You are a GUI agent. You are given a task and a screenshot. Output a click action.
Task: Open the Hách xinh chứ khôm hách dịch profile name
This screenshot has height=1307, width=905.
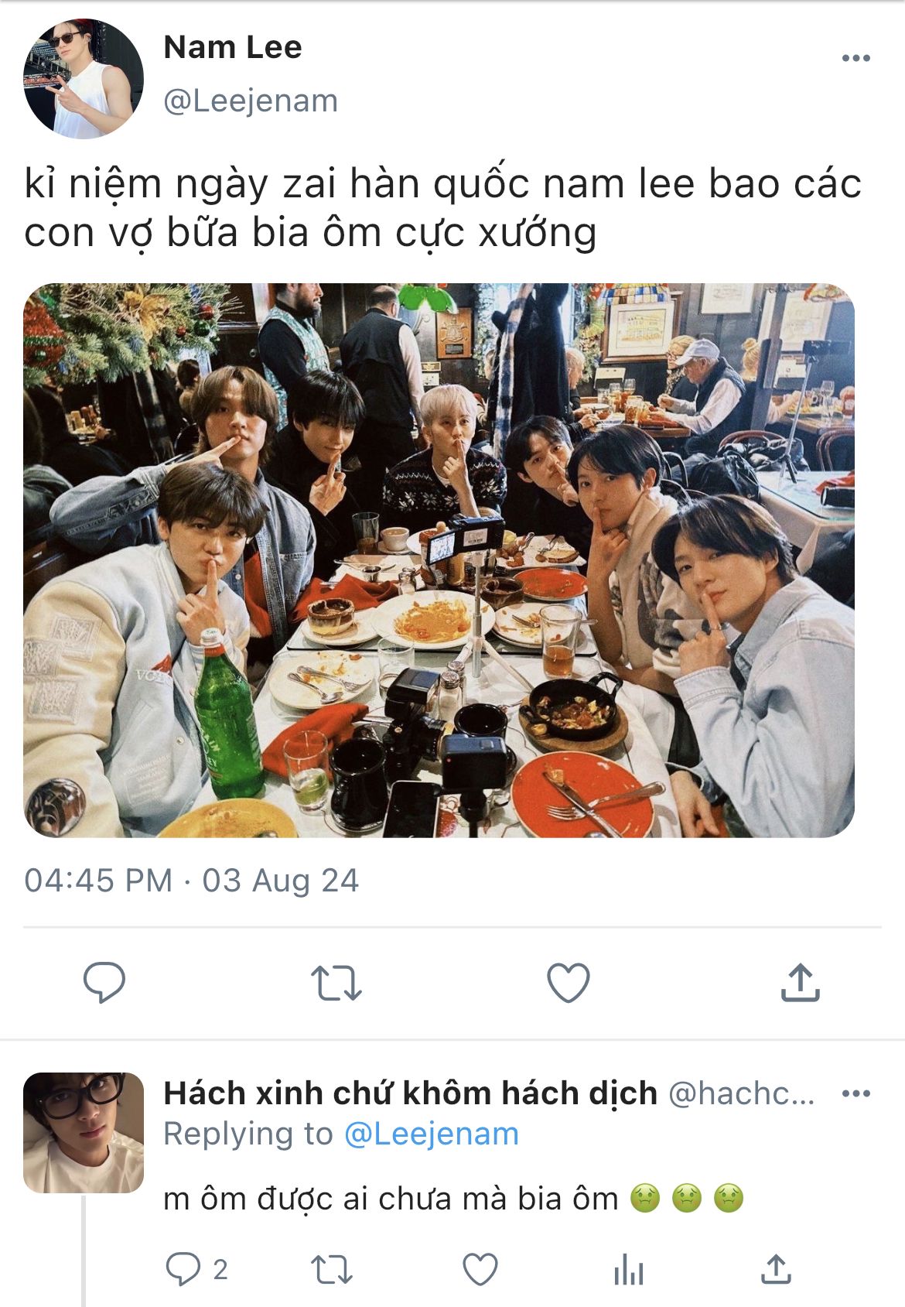coord(411,1093)
